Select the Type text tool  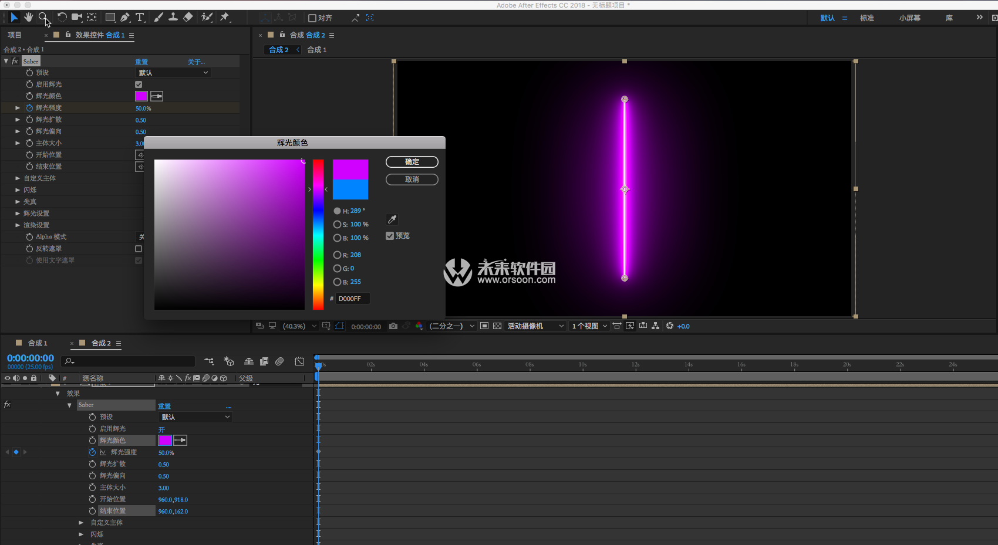140,18
